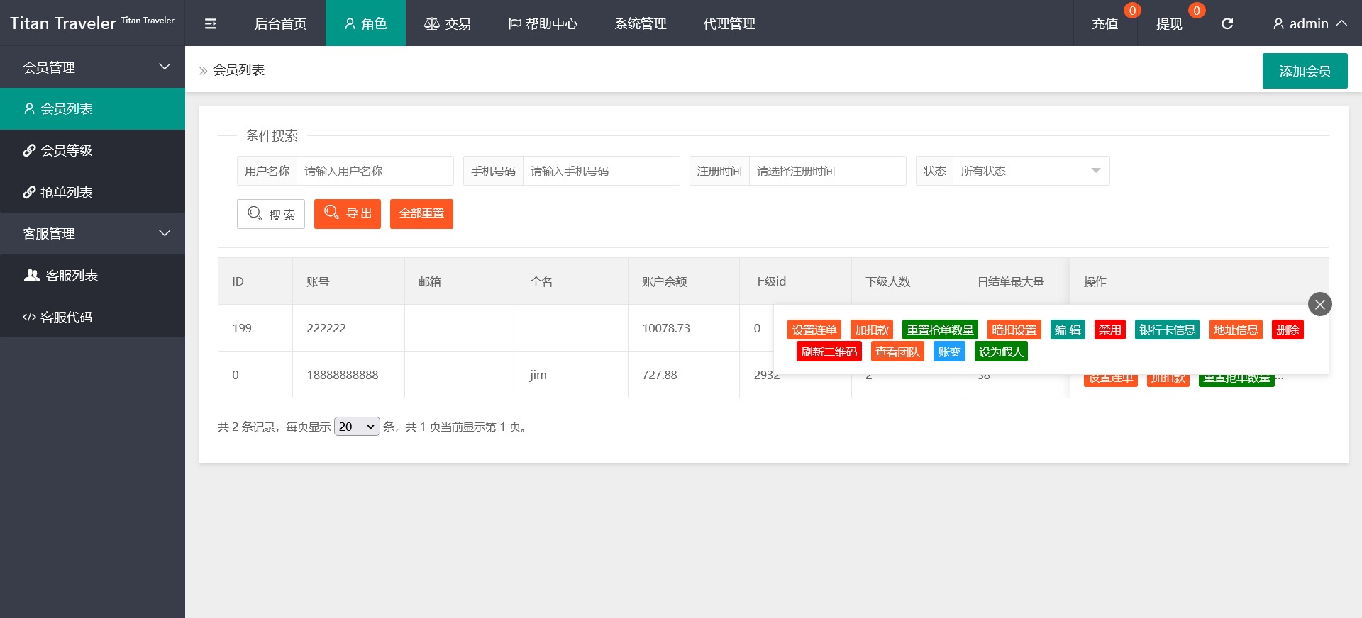Open the 所有状态 status dropdown
Image resolution: width=1362 pixels, height=618 pixels.
click(1030, 171)
